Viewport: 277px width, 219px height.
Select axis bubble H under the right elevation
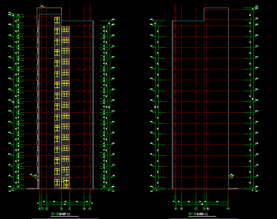pyautogui.click(x=228, y=209)
